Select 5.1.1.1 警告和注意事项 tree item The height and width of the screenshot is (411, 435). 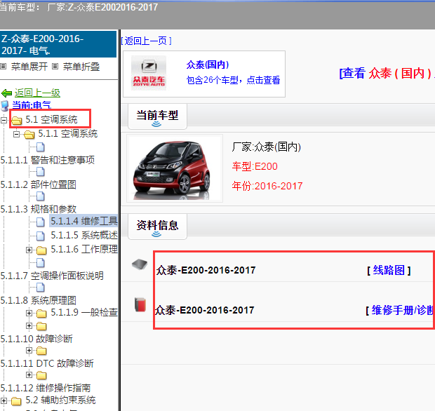tap(48, 160)
